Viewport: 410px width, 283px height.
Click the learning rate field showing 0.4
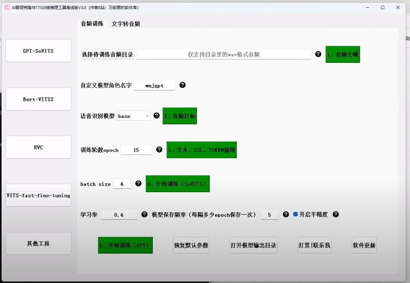(119, 215)
